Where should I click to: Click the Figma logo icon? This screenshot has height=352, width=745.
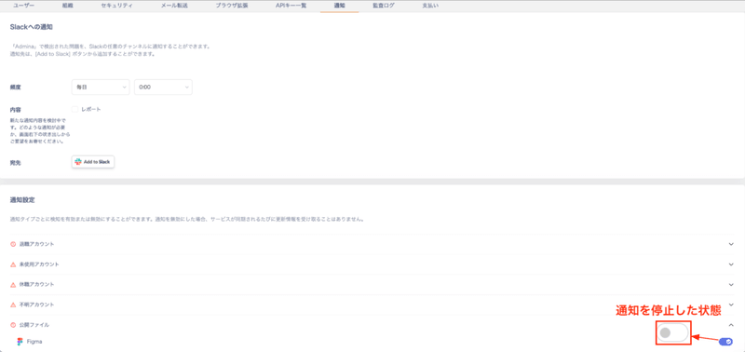[20, 342]
